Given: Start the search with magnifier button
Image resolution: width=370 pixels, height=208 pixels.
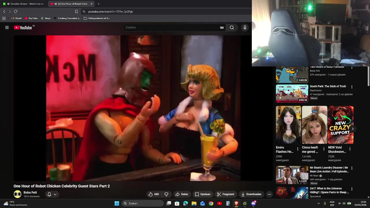Looking at the screenshot, I should tap(232, 27).
